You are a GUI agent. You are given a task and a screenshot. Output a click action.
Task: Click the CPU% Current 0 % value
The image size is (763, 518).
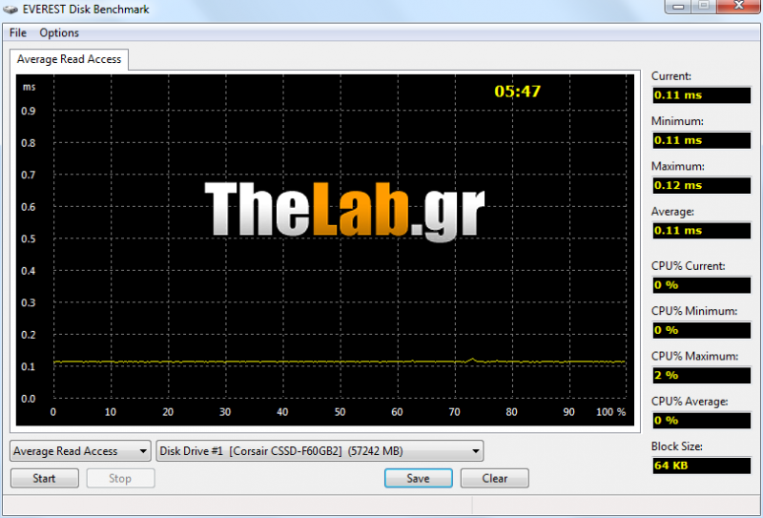pyautogui.click(x=701, y=285)
